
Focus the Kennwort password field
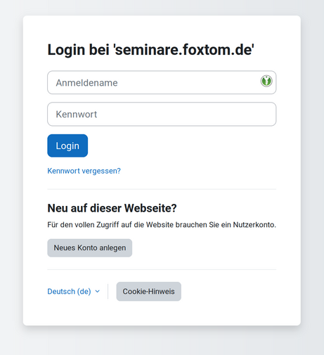click(x=162, y=114)
